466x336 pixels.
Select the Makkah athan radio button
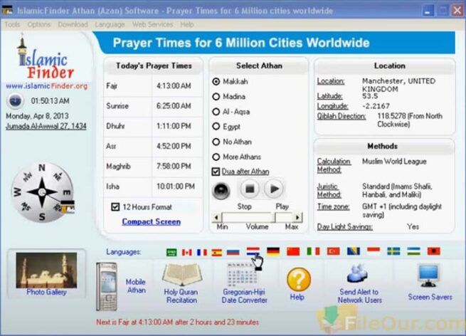tap(216, 82)
